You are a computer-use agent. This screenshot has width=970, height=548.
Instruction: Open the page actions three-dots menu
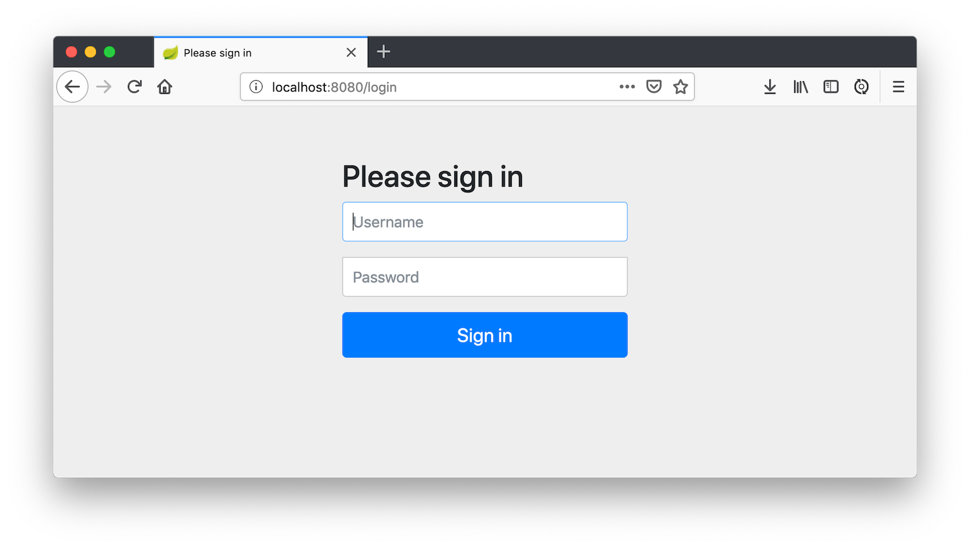point(627,87)
